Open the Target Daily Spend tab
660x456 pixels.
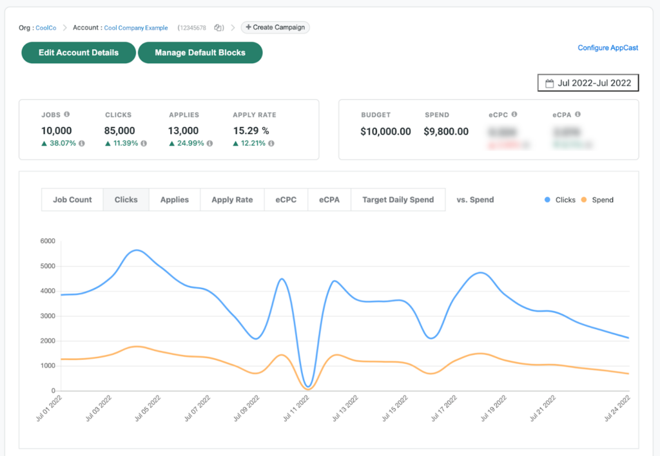(398, 200)
